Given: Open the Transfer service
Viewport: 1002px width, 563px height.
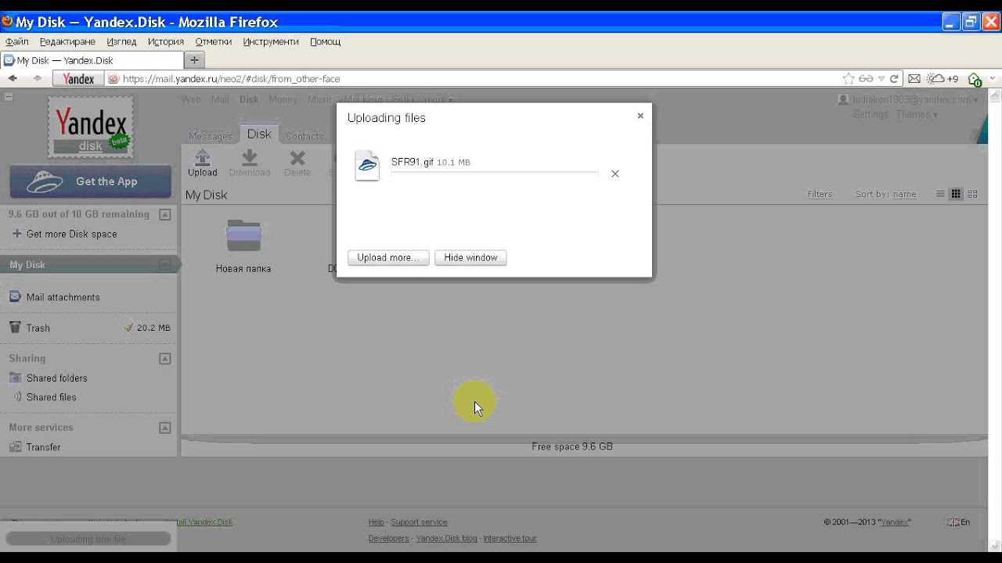Looking at the screenshot, I should pyautogui.click(x=43, y=447).
